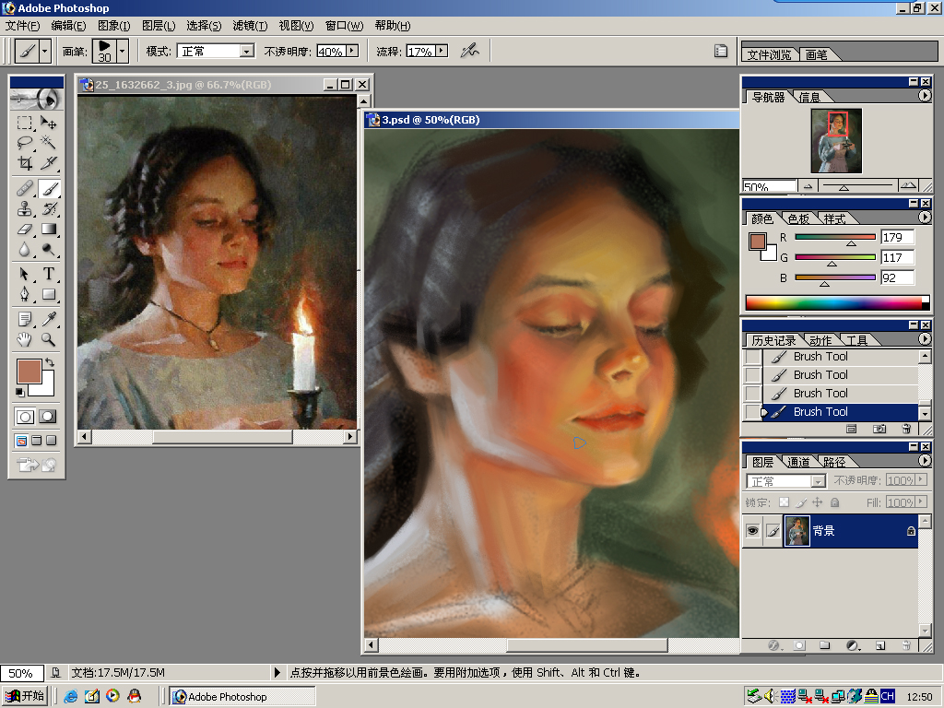Select the Notes tool
Screen dimensions: 944x708
[25, 319]
